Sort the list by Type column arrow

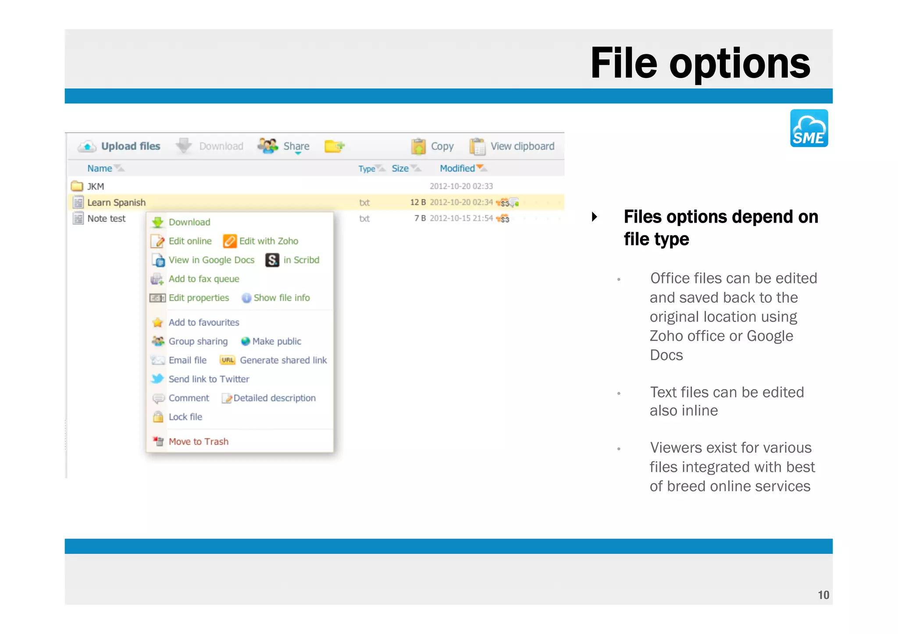point(381,168)
